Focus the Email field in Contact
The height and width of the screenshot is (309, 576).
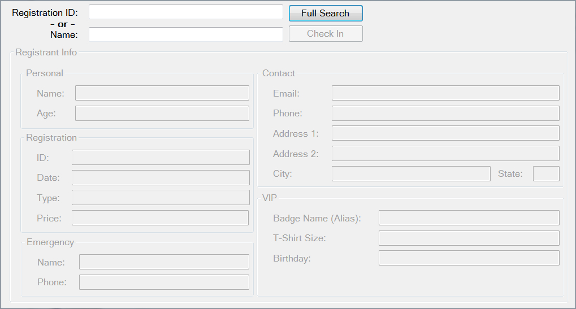pos(445,93)
